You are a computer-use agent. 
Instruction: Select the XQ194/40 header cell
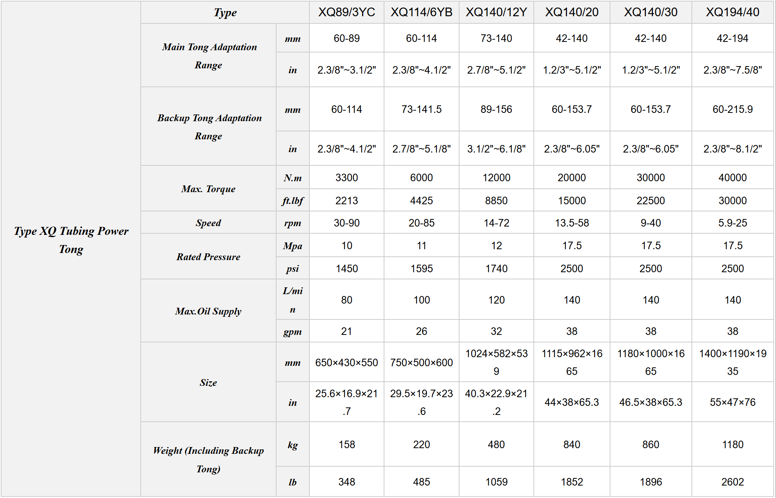coord(732,12)
